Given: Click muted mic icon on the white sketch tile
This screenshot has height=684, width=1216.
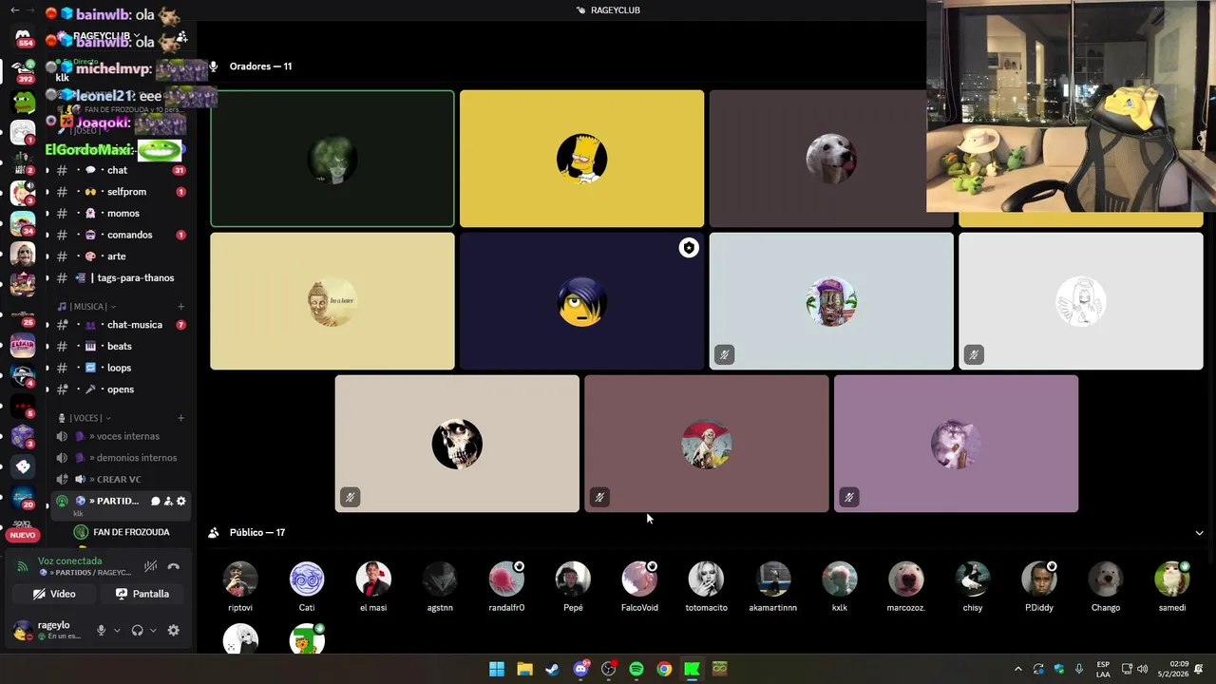Looking at the screenshot, I should click(974, 354).
